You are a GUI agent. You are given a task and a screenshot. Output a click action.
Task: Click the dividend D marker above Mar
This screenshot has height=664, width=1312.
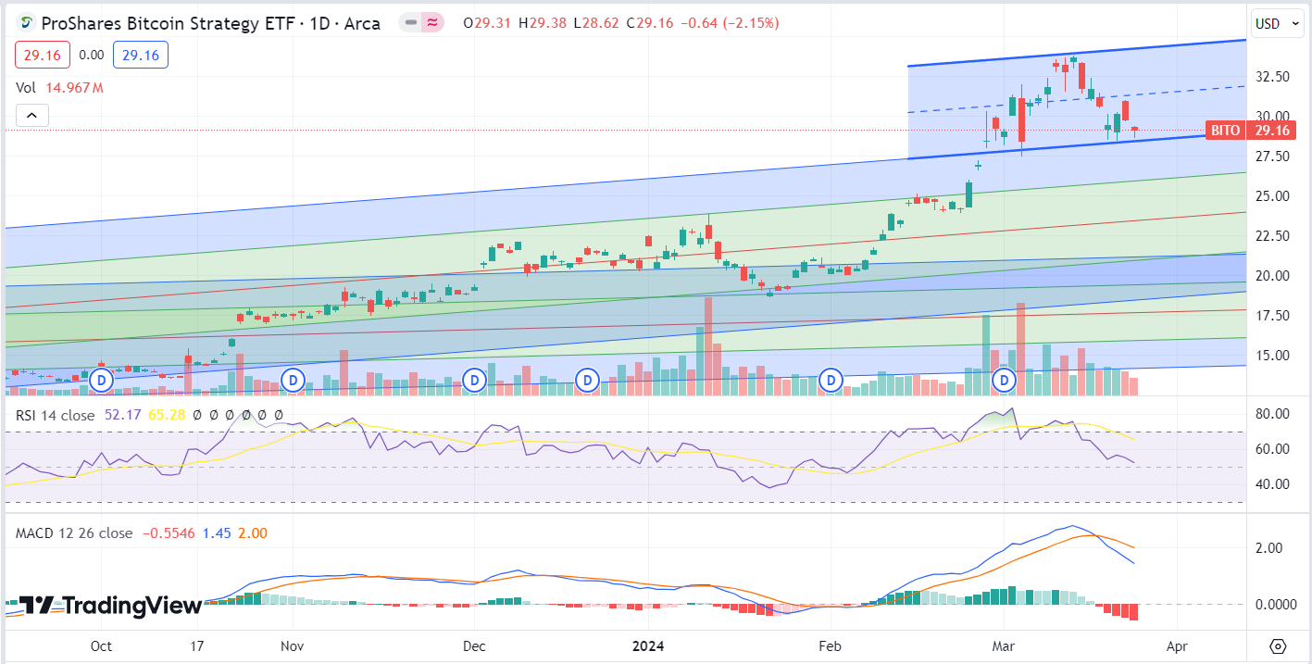coord(1006,379)
